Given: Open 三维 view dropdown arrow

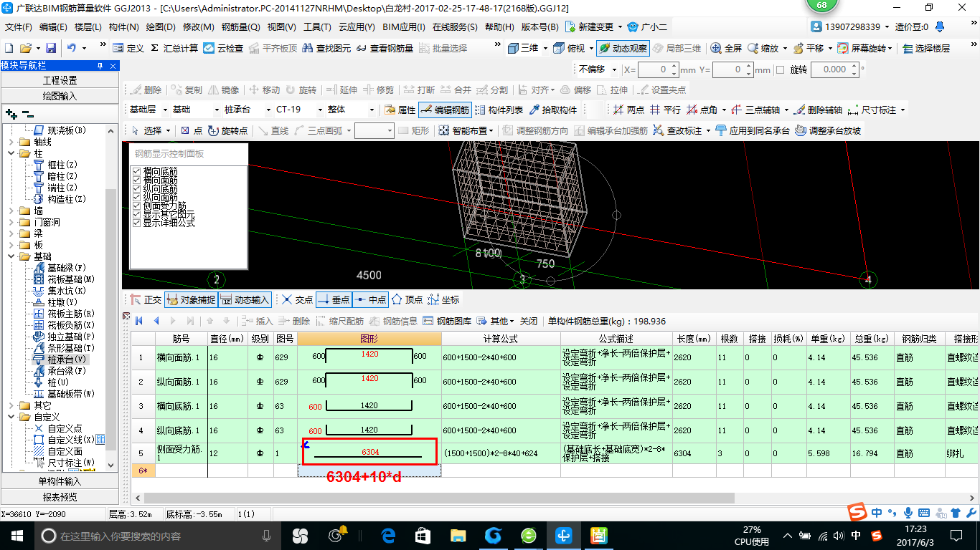Looking at the screenshot, I should coord(545,48).
